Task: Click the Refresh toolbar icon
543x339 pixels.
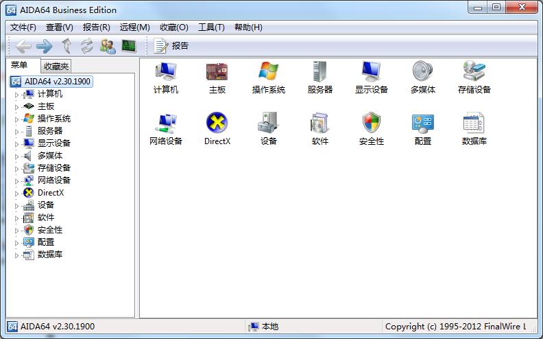Action: (87, 46)
